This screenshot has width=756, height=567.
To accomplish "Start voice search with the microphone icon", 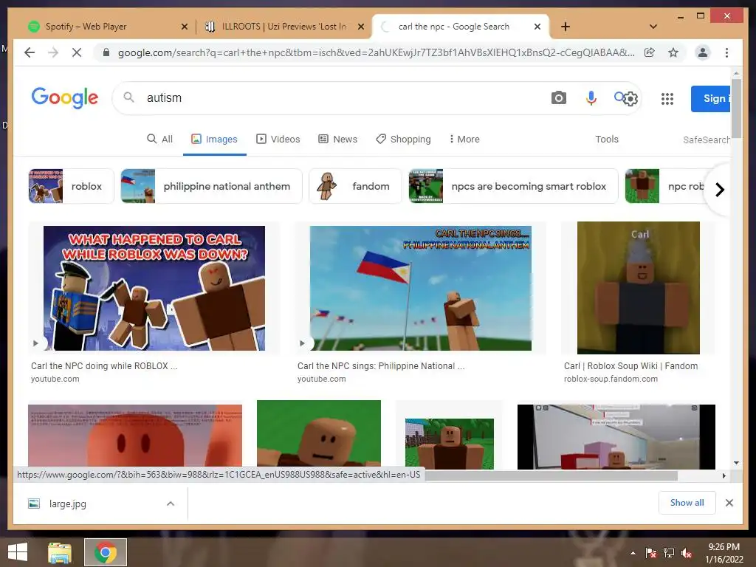I will click(x=591, y=98).
